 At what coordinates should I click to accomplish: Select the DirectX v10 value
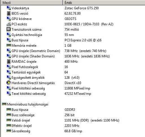tap(73, 83)
